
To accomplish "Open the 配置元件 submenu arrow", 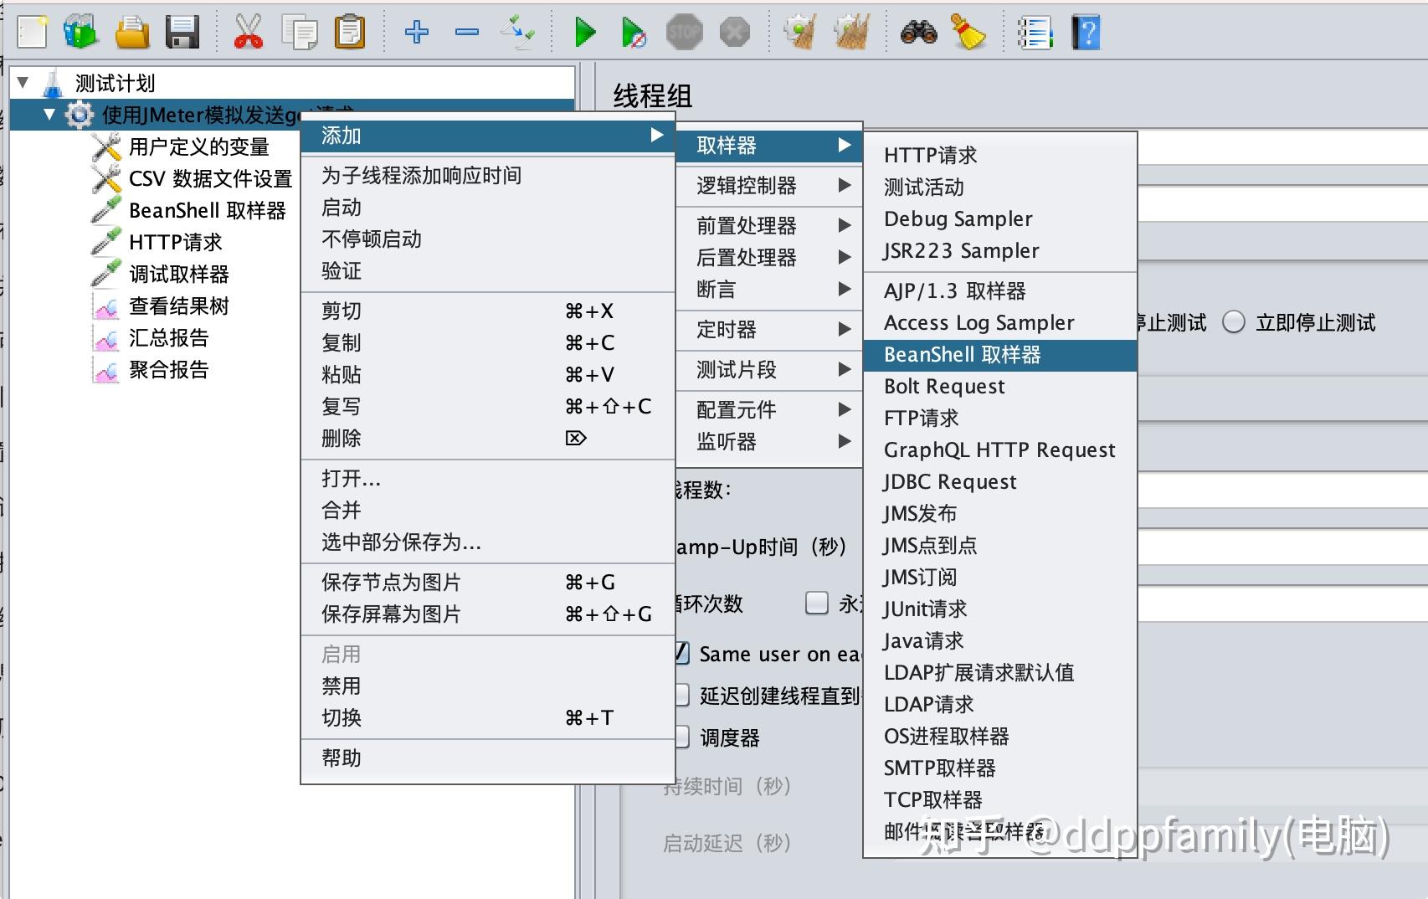I will 844,409.
